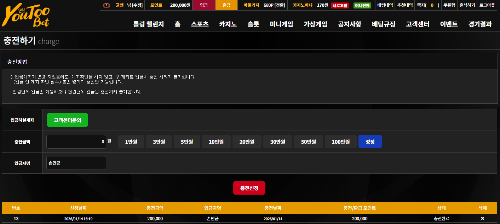Delete charge record 13 with X icon
The image size is (500, 224).
(482, 219)
